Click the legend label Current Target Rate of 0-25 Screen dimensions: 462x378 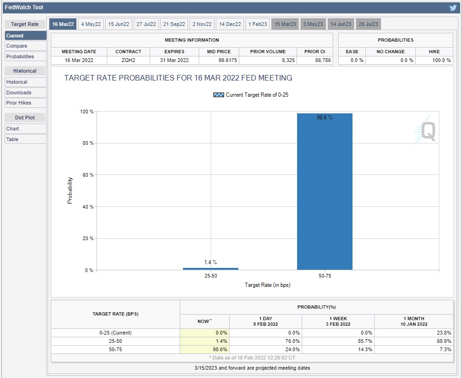click(257, 95)
